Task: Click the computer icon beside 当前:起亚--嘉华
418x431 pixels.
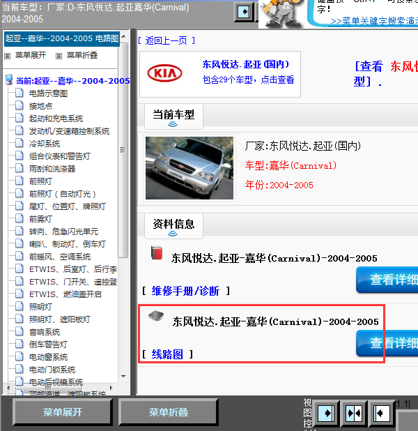Action: 9,80
